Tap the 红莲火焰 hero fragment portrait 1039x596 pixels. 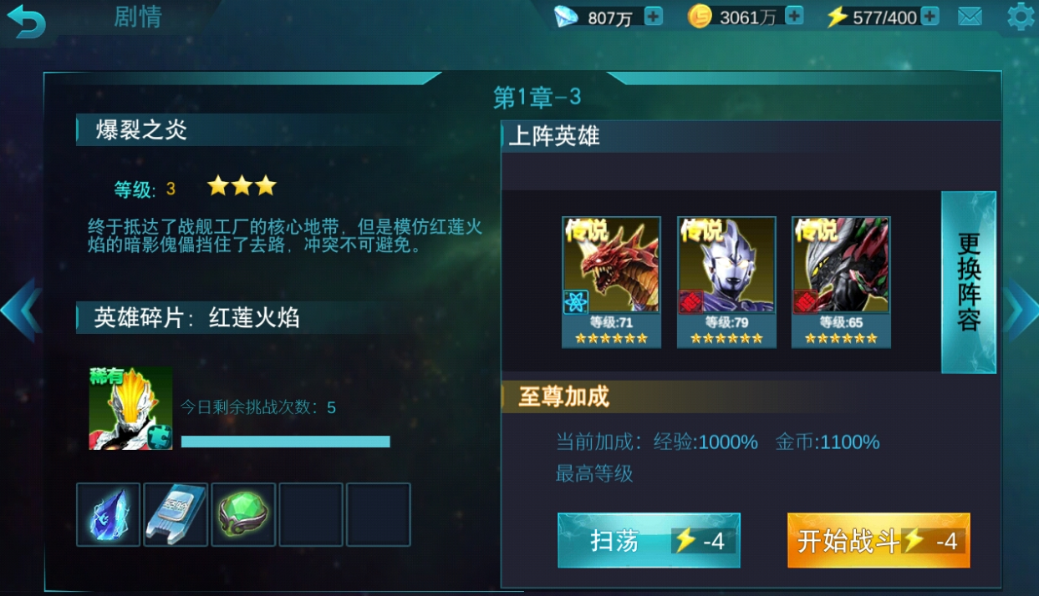pyautogui.click(x=130, y=408)
